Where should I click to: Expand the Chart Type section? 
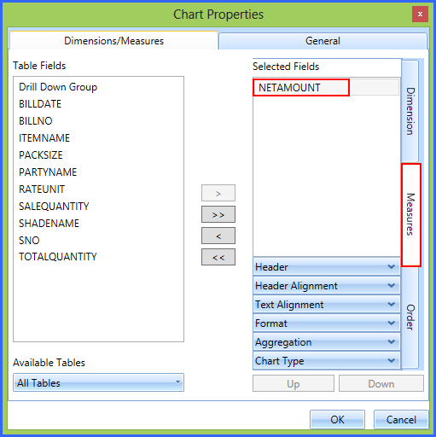[327, 361]
